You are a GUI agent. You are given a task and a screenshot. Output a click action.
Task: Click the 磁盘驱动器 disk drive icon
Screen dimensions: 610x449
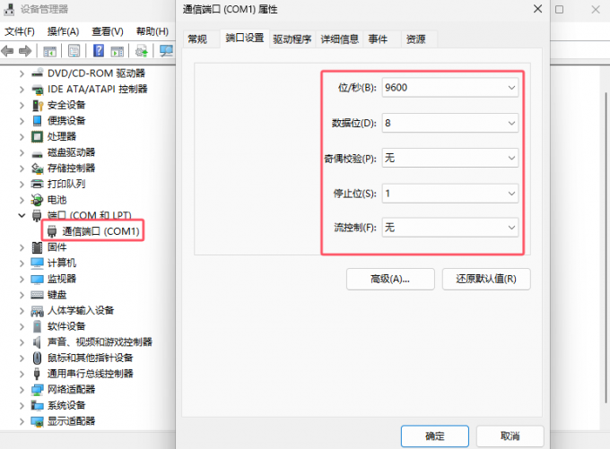point(37,154)
